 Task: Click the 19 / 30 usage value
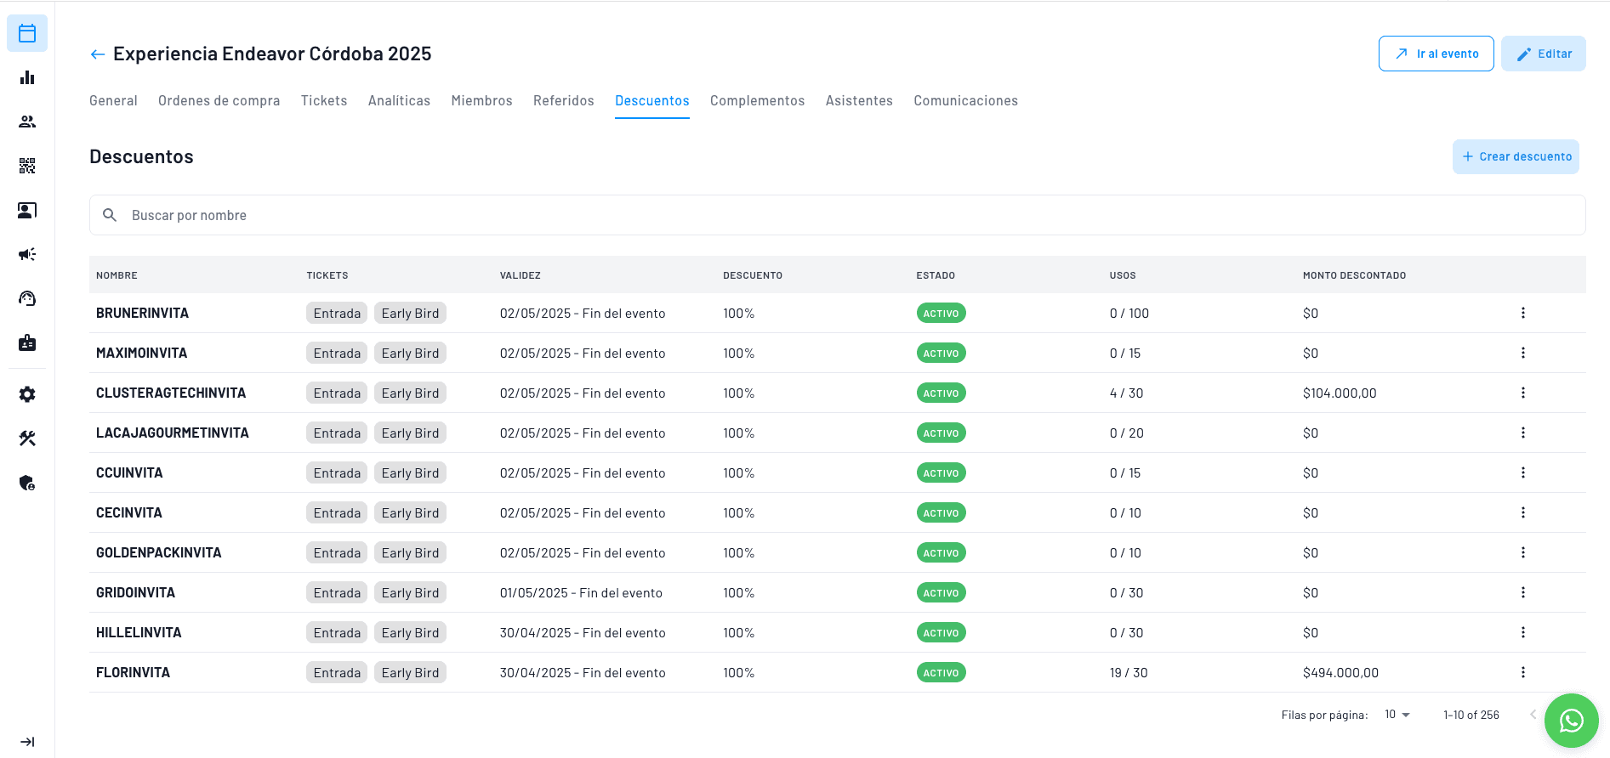click(x=1129, y=672)
